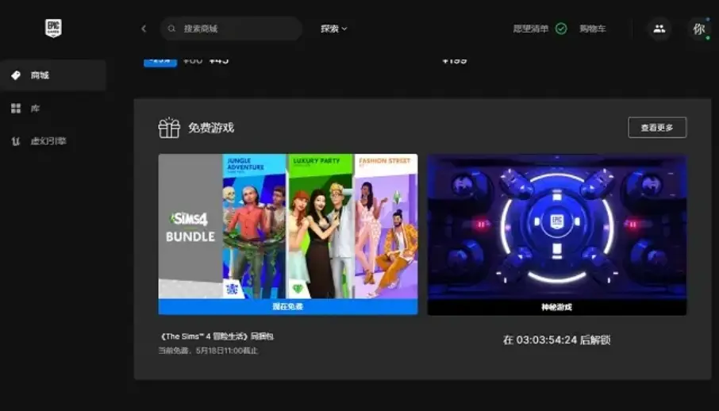Click the 查看更多 button
Viewport: 719px width, 411px height.
pyautogui.click(x=657, y=128)
